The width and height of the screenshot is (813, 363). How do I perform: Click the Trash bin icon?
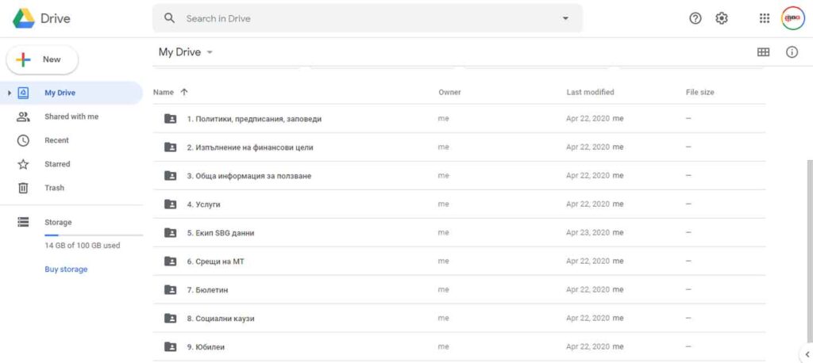point(23,188)
